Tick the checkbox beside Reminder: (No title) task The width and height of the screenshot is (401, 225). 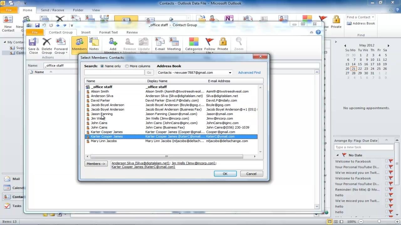coord(387,190)
